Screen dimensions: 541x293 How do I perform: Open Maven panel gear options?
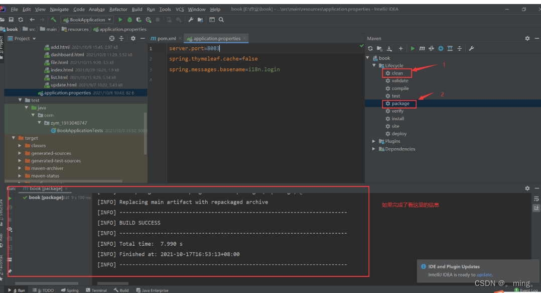[x=527, y=38]
